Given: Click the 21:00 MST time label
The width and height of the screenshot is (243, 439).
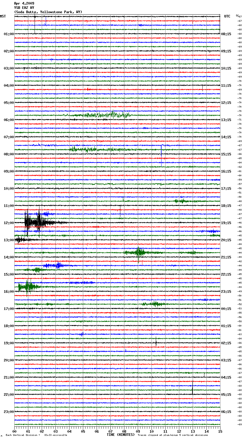Looking at the screenshot, I should tap(9, 377).
